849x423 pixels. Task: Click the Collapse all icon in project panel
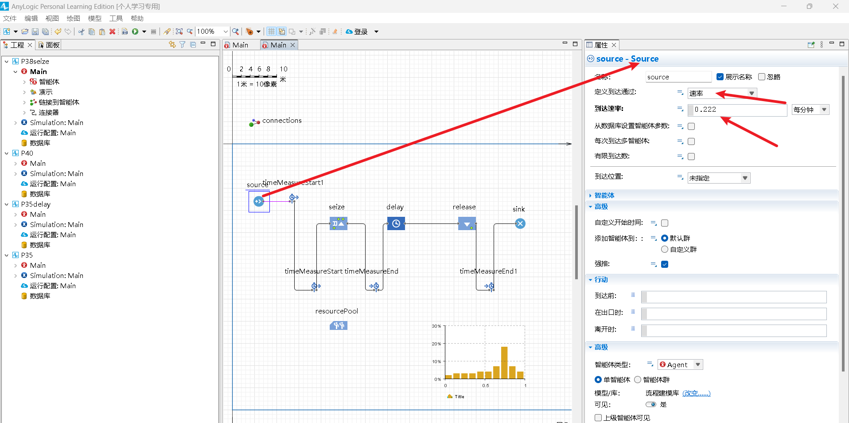193,44
